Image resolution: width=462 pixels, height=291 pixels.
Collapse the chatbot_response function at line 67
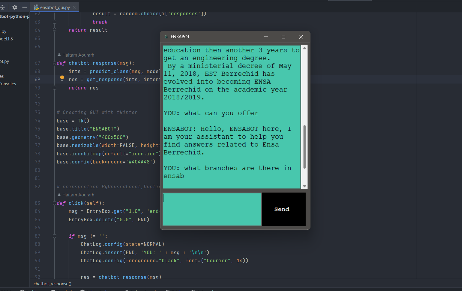(x=54, y=63)
